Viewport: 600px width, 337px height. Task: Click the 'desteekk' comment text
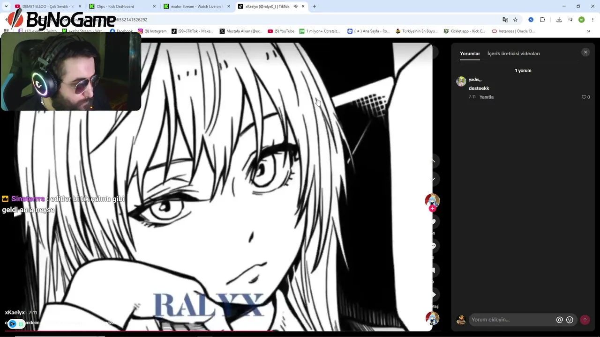479,88
